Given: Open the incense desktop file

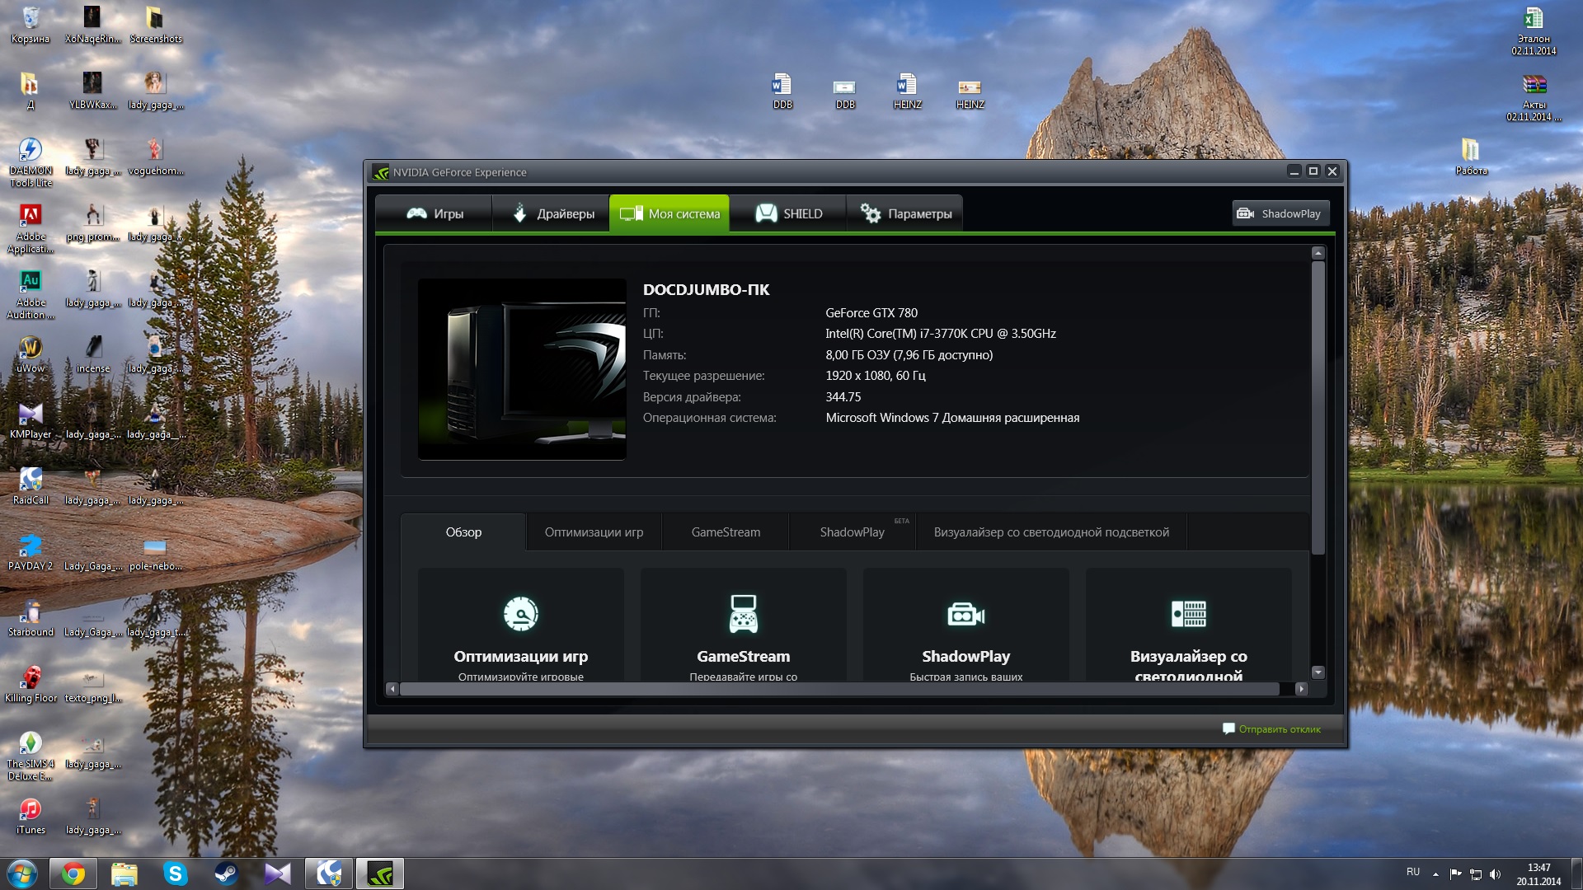Looking at the screenshot, I should pyautogui.click(x=93, y=354).
